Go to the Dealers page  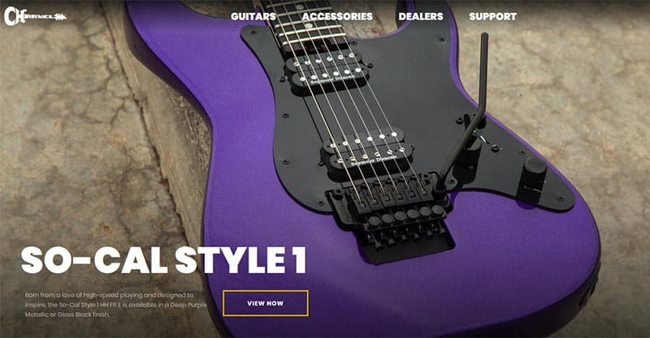421,16
